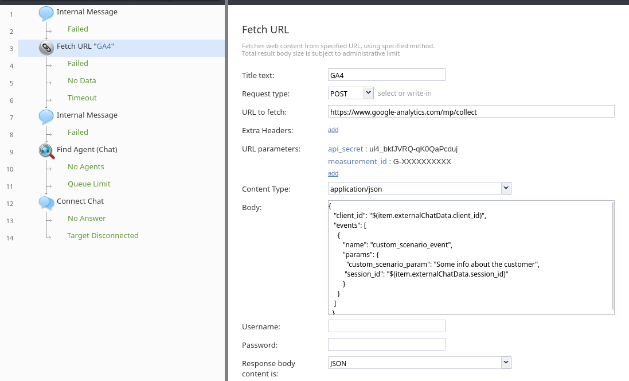Select the Failed branch on row 2
Screen dimensions: 629x381
click(x=78, y=29)
